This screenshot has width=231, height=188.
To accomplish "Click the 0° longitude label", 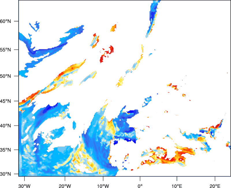I will [140, 186].
